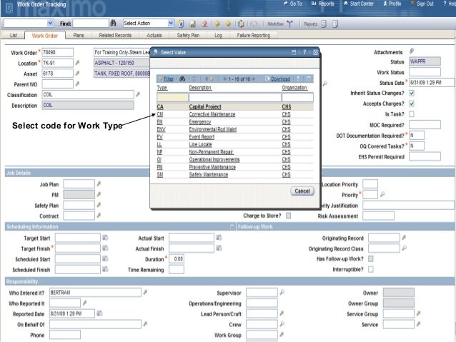The image size is (456, 342).
Task: Click the attachments paperclip icon
Action: [412, 51]
